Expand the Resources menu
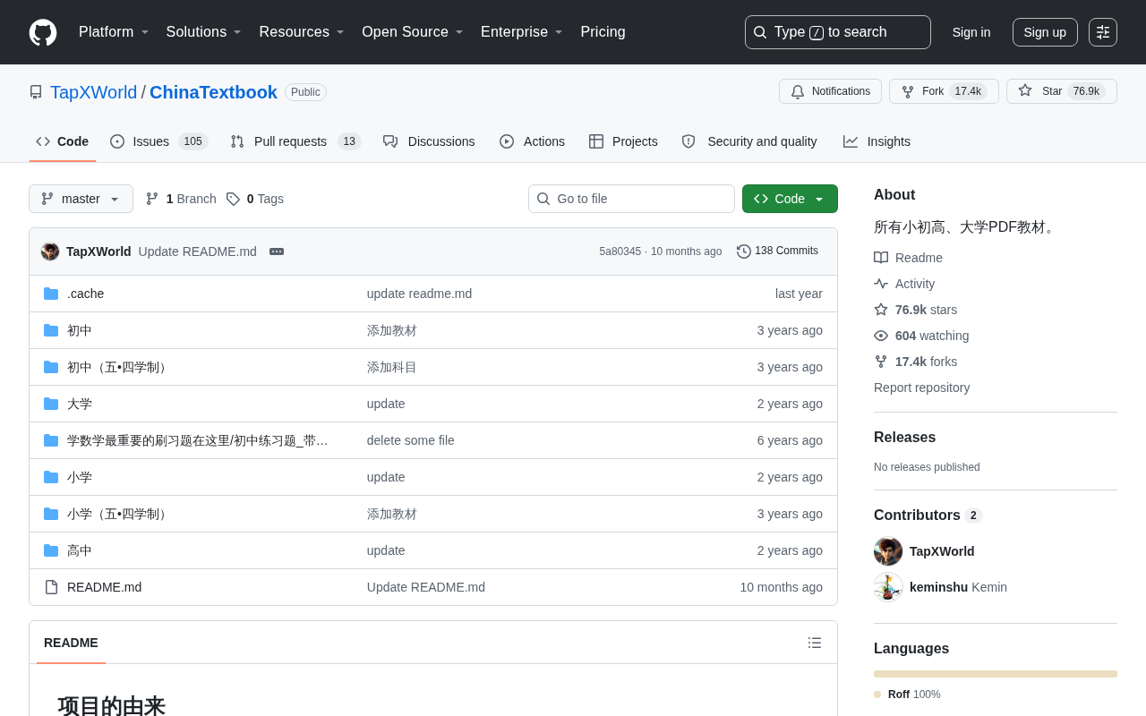The height and width of the screenshot is (716, 1146). coord(302,32)
